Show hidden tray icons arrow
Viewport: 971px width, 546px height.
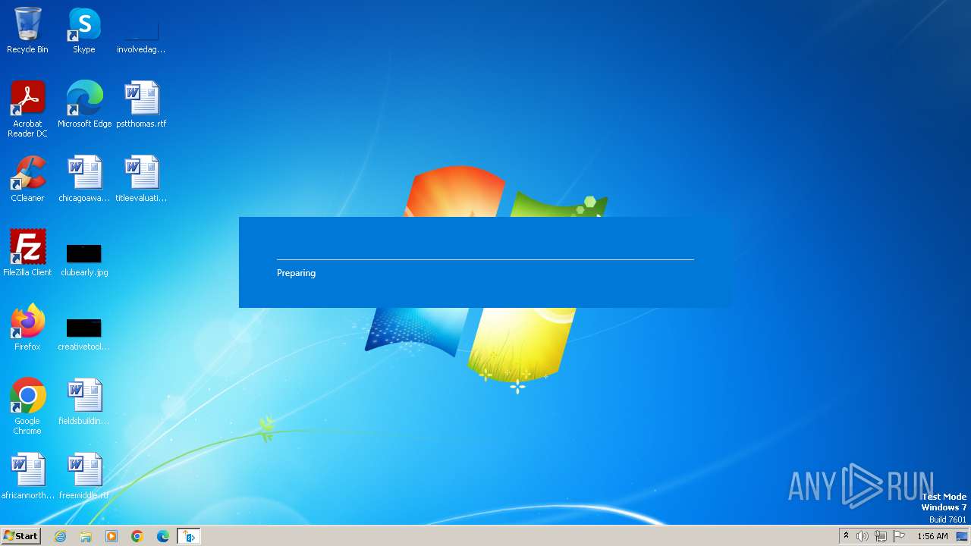coord(846,536)
